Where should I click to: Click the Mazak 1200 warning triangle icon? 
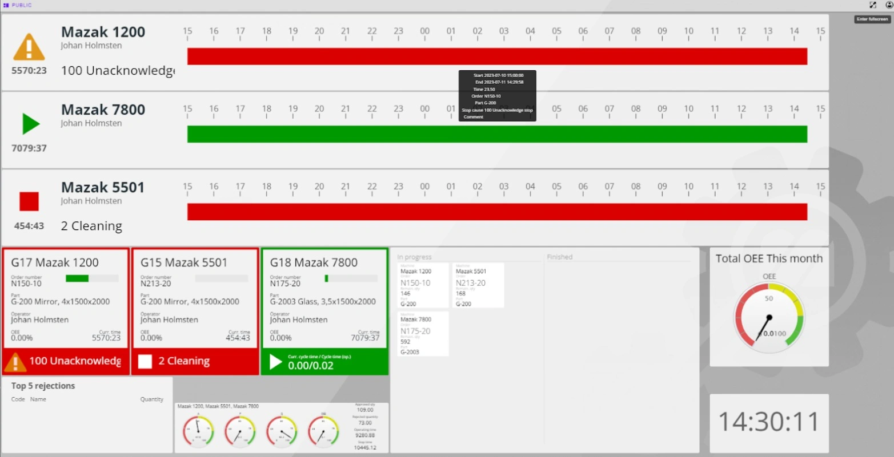29,47
